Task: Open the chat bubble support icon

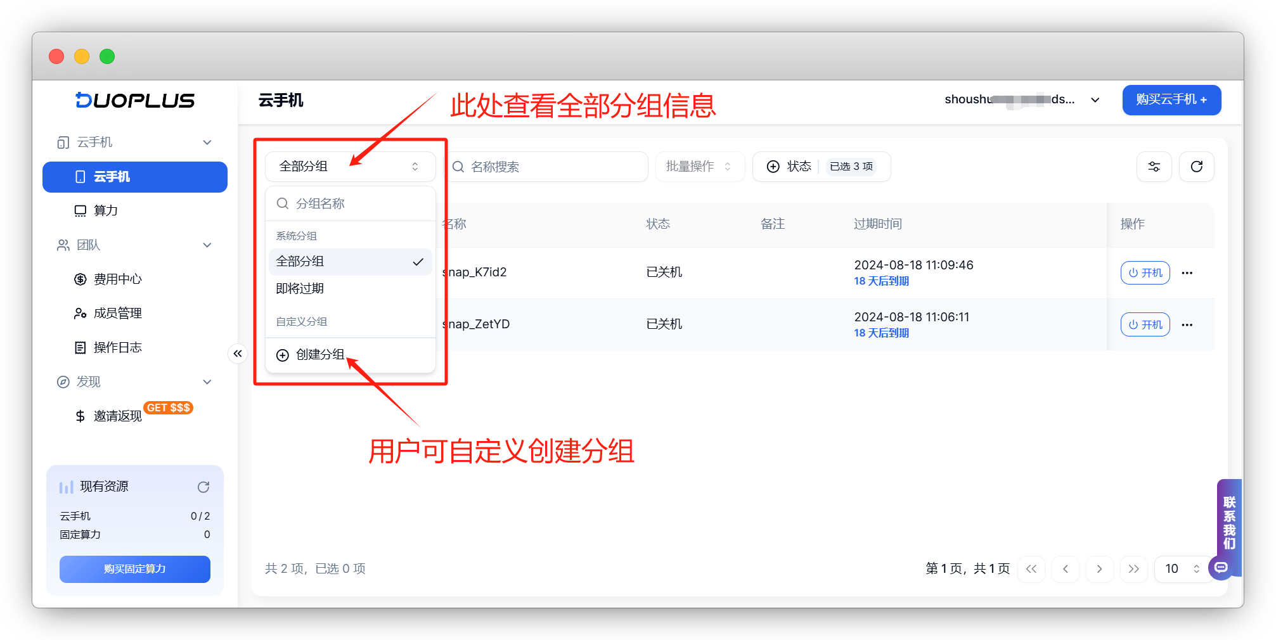Action: [1221, 568]
